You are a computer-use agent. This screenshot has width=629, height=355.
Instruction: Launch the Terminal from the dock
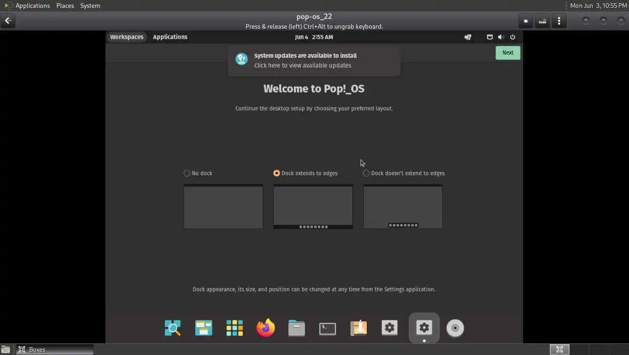coord(327,328)
